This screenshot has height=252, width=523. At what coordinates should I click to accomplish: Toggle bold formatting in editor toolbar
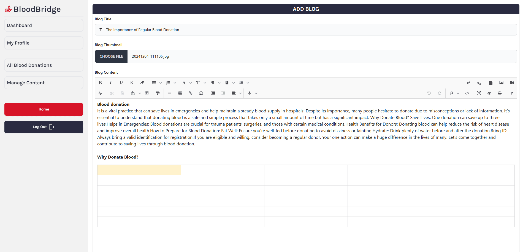(x=100, y=83)
